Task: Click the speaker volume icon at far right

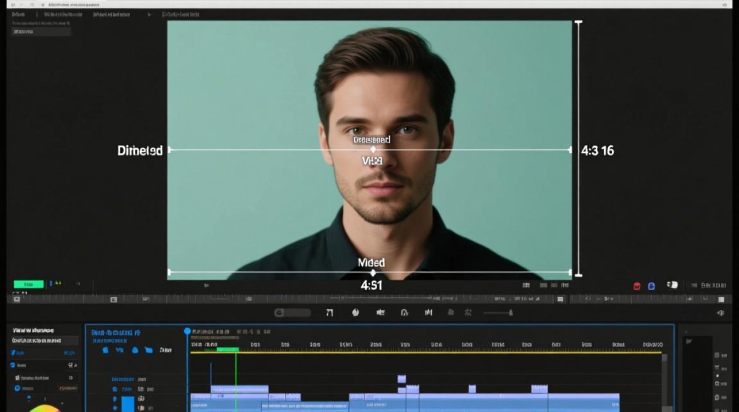Action: [721, 313]
